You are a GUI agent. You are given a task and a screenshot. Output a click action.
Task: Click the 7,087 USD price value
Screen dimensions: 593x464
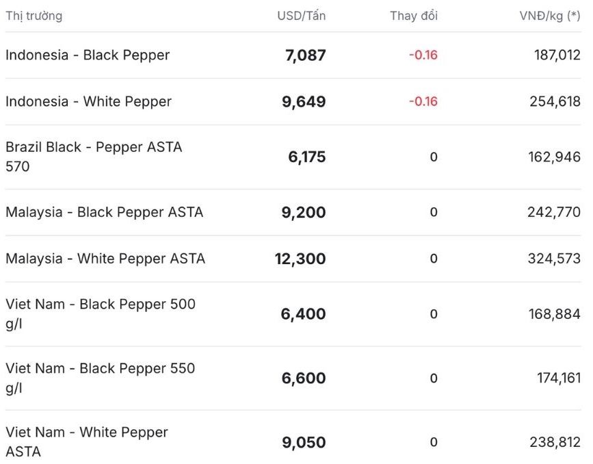pos(305,55)
